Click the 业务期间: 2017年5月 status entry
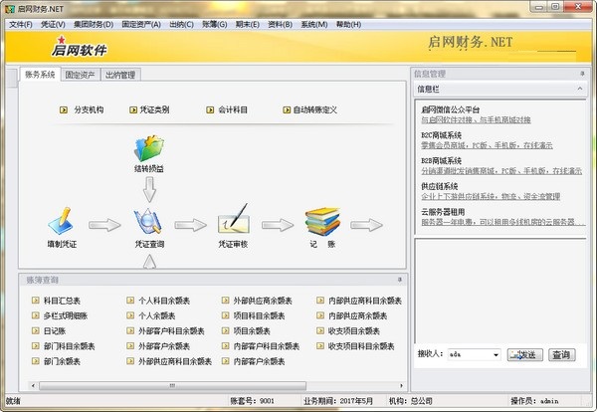The height and width of the screenshot is (412, 597). [x=338, y=401]
